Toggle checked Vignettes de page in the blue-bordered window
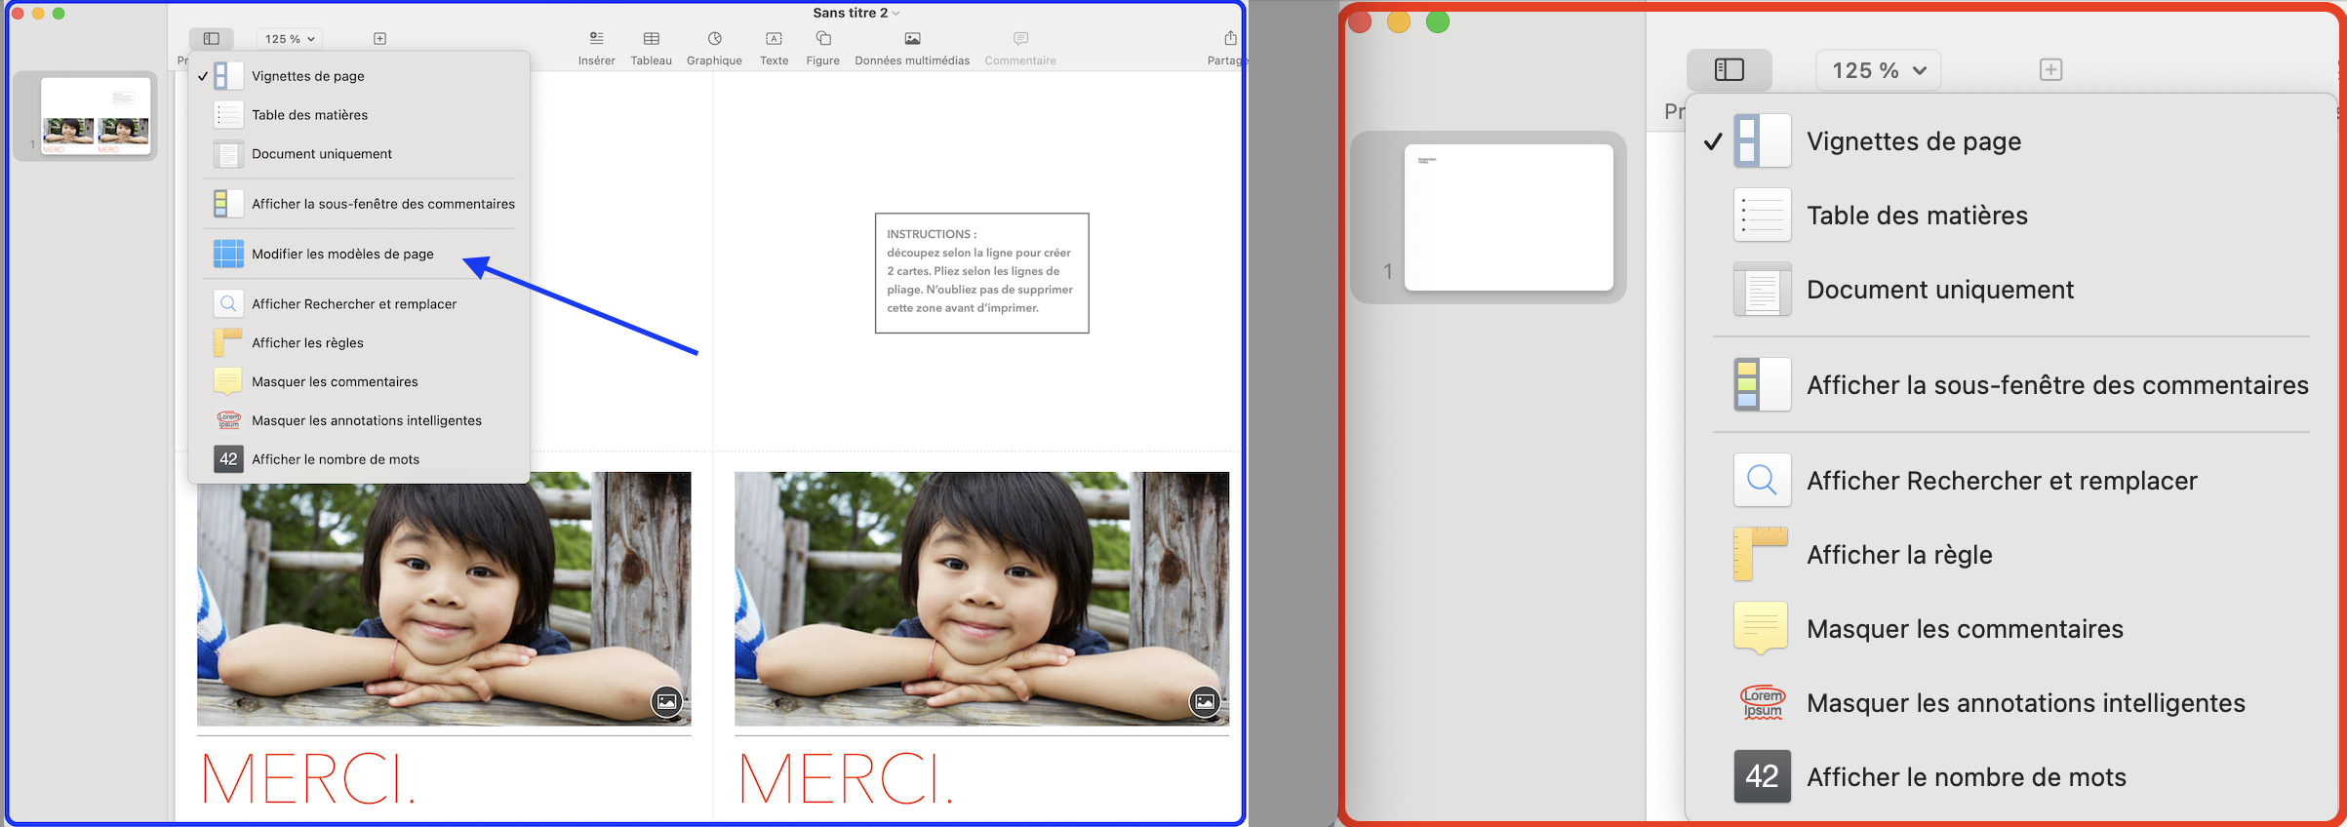The image size is (2347, 827). click(307, 76)
